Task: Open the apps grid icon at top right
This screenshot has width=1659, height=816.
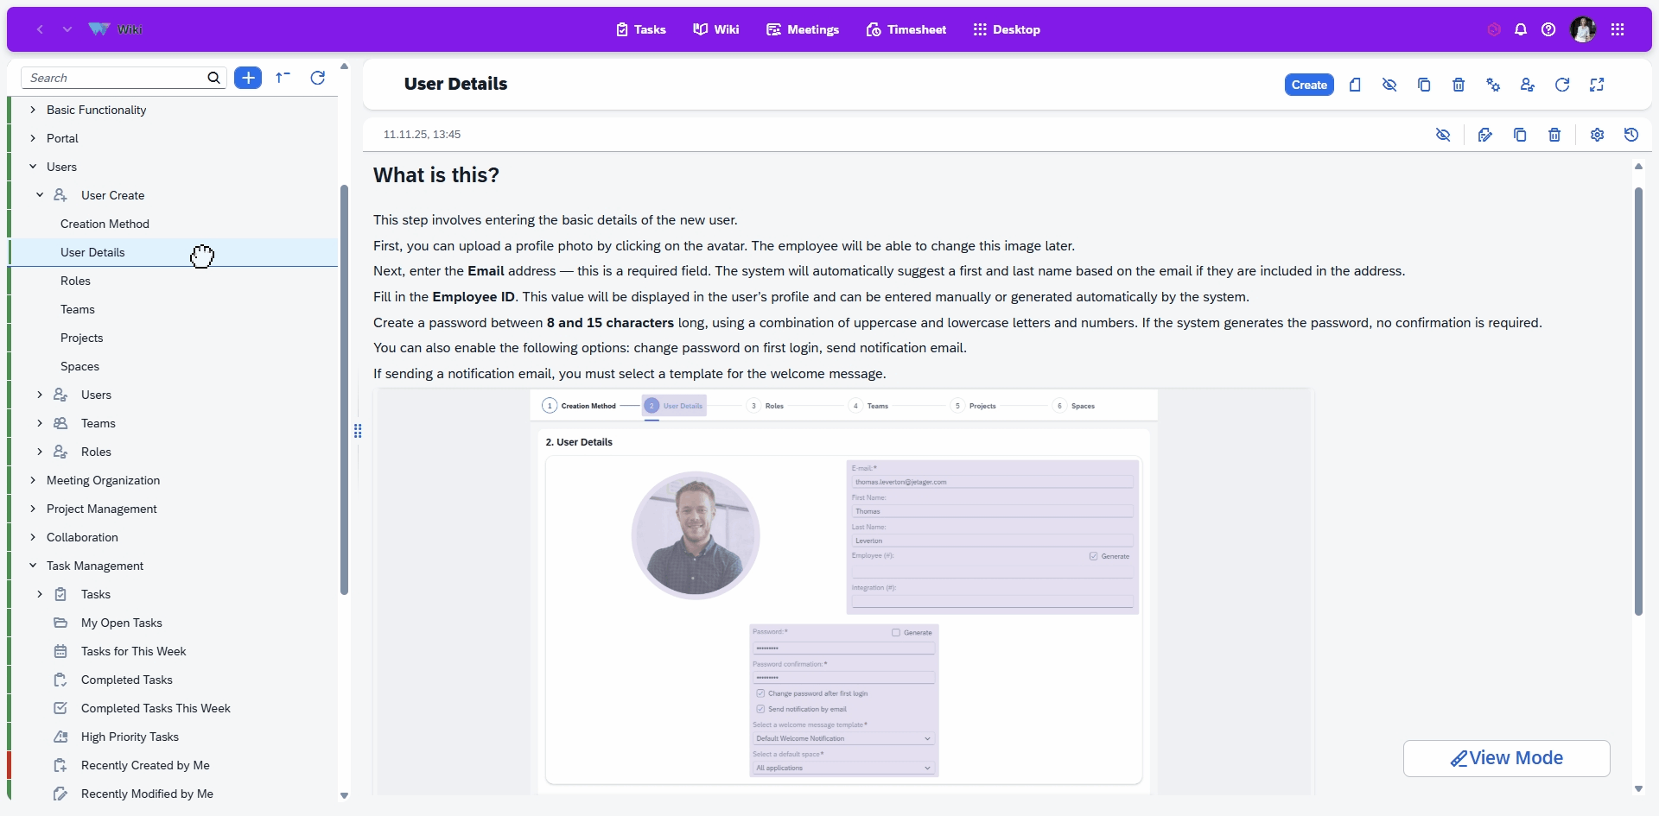Action: 1618,29
